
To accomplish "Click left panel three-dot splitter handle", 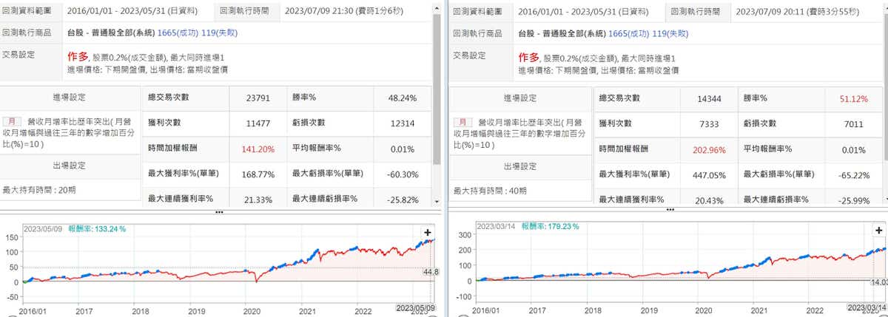I will tap(219, 211).
